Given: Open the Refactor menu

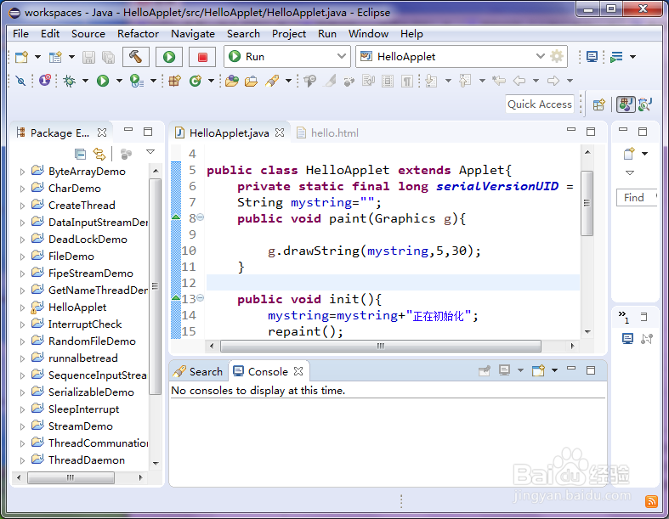Looking at the screenshot, I should pos(138,34).
